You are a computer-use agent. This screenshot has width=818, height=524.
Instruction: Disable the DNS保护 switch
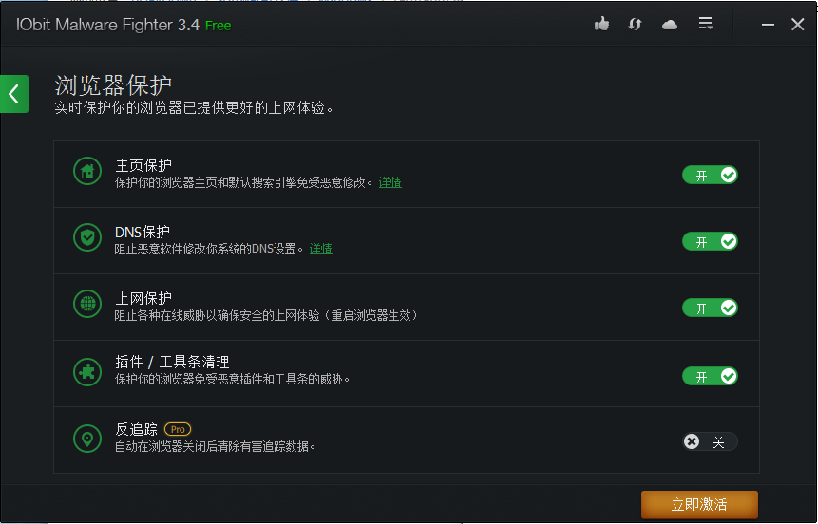point(710,241)
